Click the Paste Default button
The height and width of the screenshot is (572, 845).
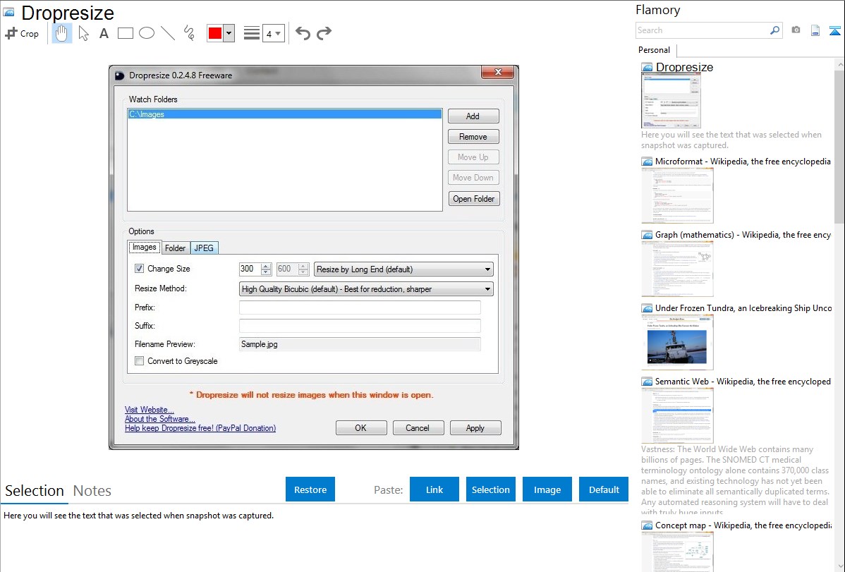point(604,489)
